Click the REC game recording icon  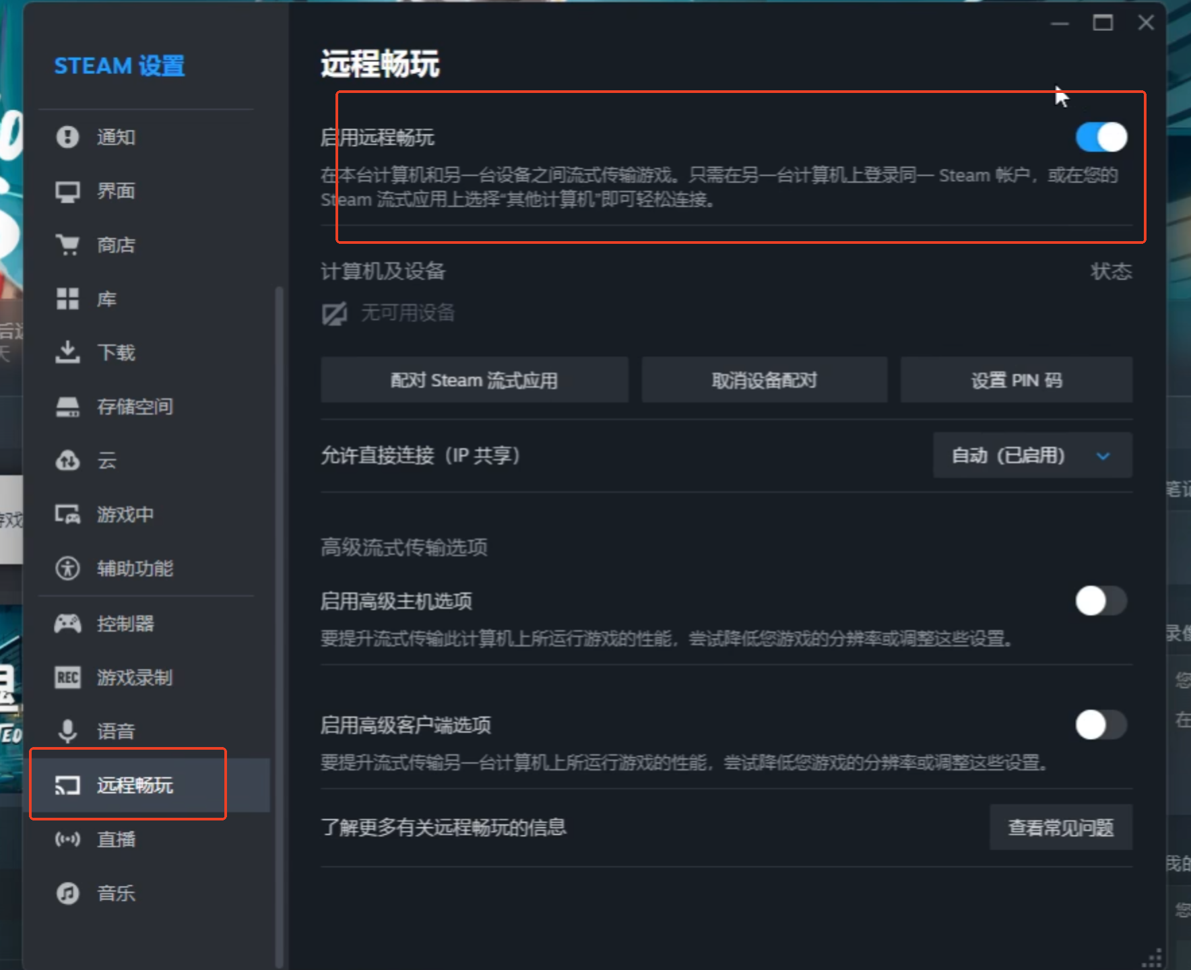coord(67,678)
